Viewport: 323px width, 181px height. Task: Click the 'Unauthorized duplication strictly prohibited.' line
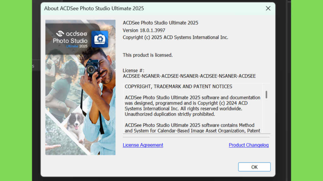[x=170, y=114]
